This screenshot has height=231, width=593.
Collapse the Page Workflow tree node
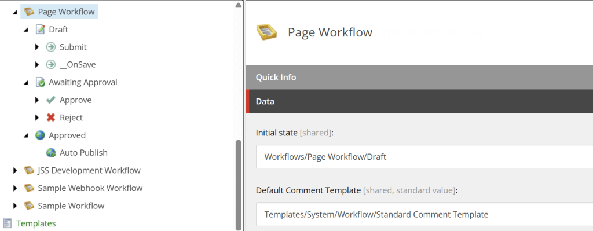point(14,12)
